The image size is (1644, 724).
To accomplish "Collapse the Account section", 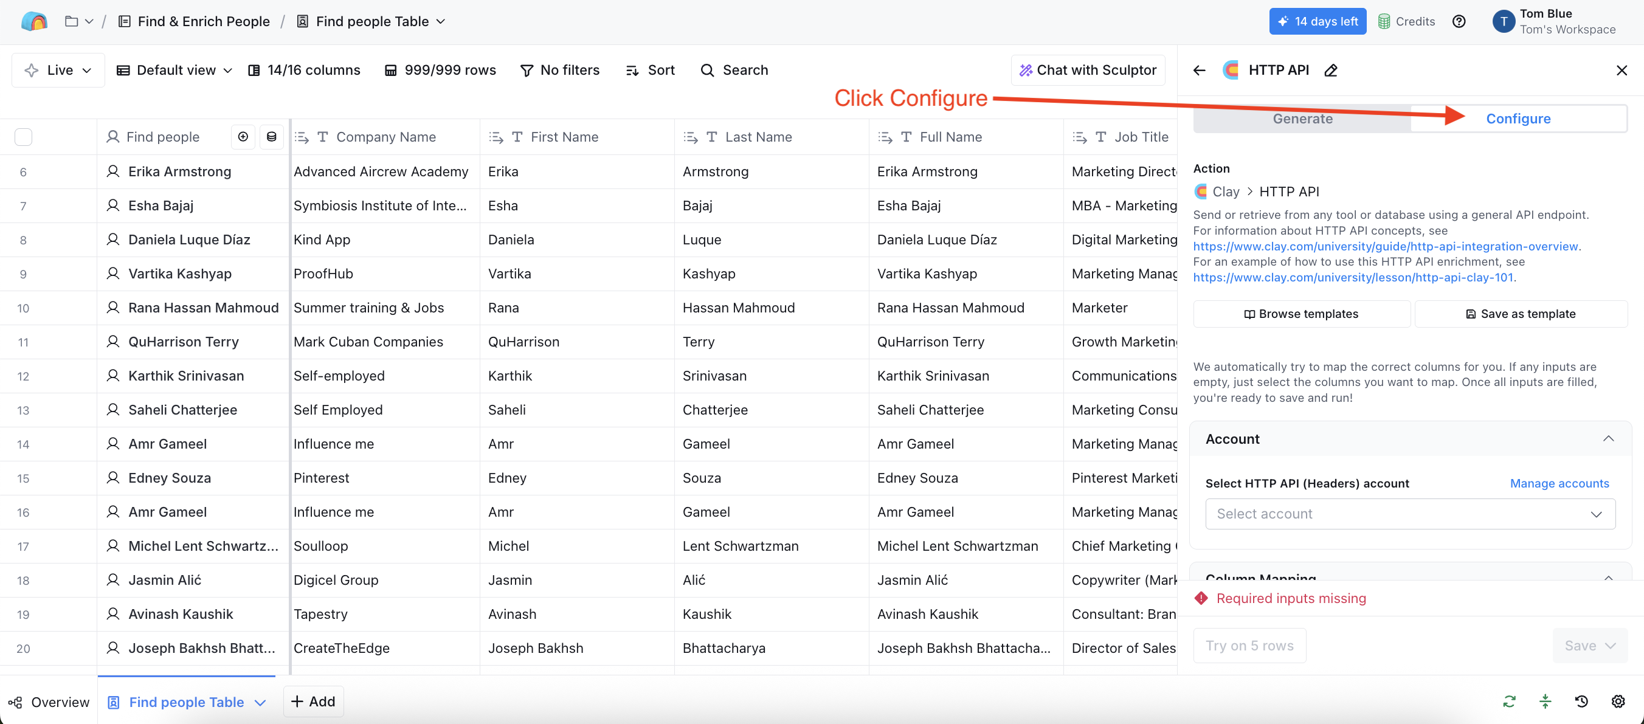I will (x=1608, y=439).
